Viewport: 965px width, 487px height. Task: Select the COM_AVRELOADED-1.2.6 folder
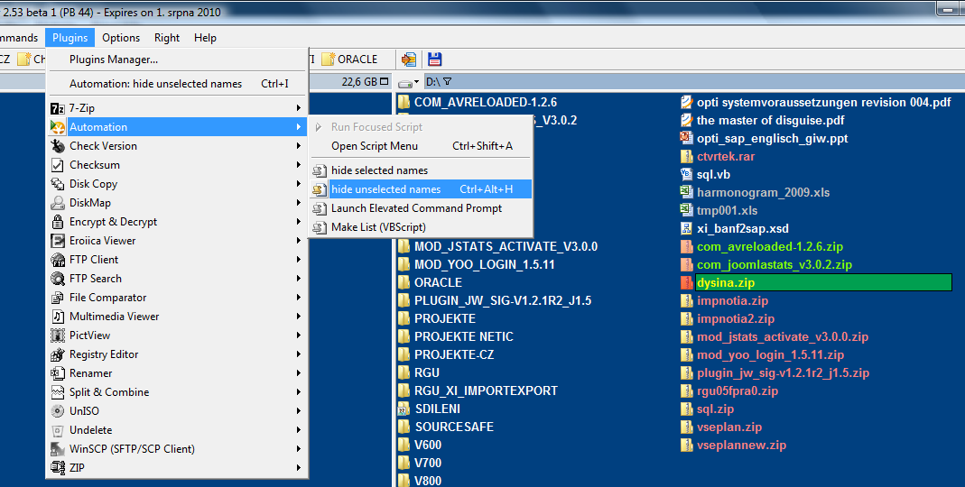[478, 103]
